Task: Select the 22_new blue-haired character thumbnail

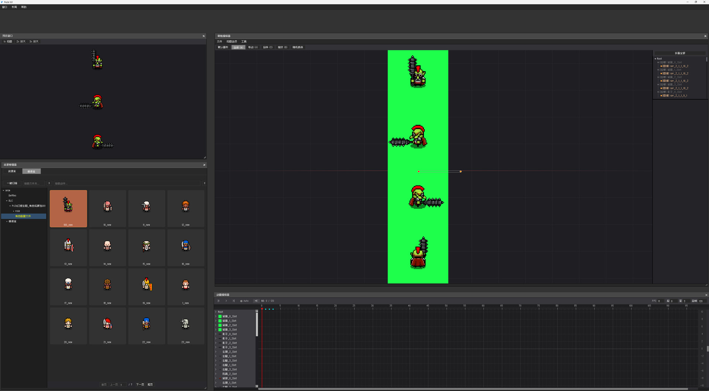Action: 147,326
